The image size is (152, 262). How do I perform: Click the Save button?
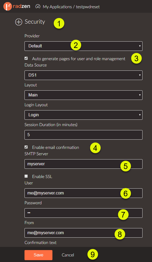pos(38,255)
